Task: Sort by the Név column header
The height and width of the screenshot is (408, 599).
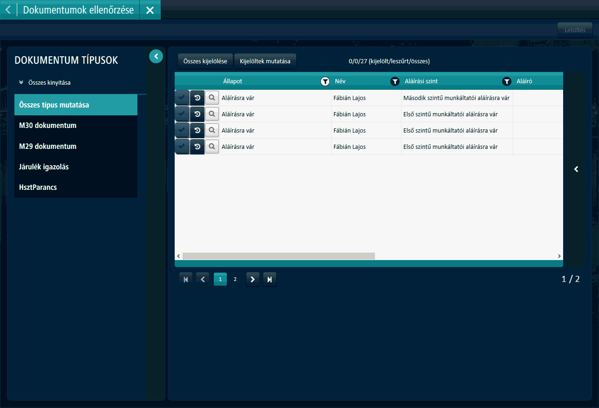Action: pos(340,81)
